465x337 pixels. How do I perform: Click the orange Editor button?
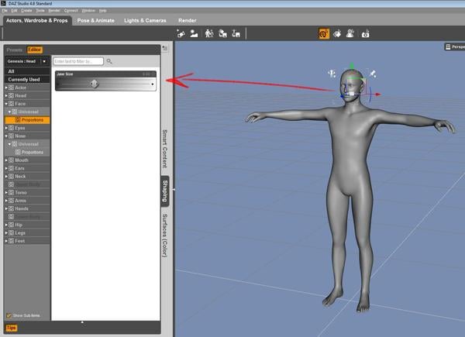coord(35,50)
